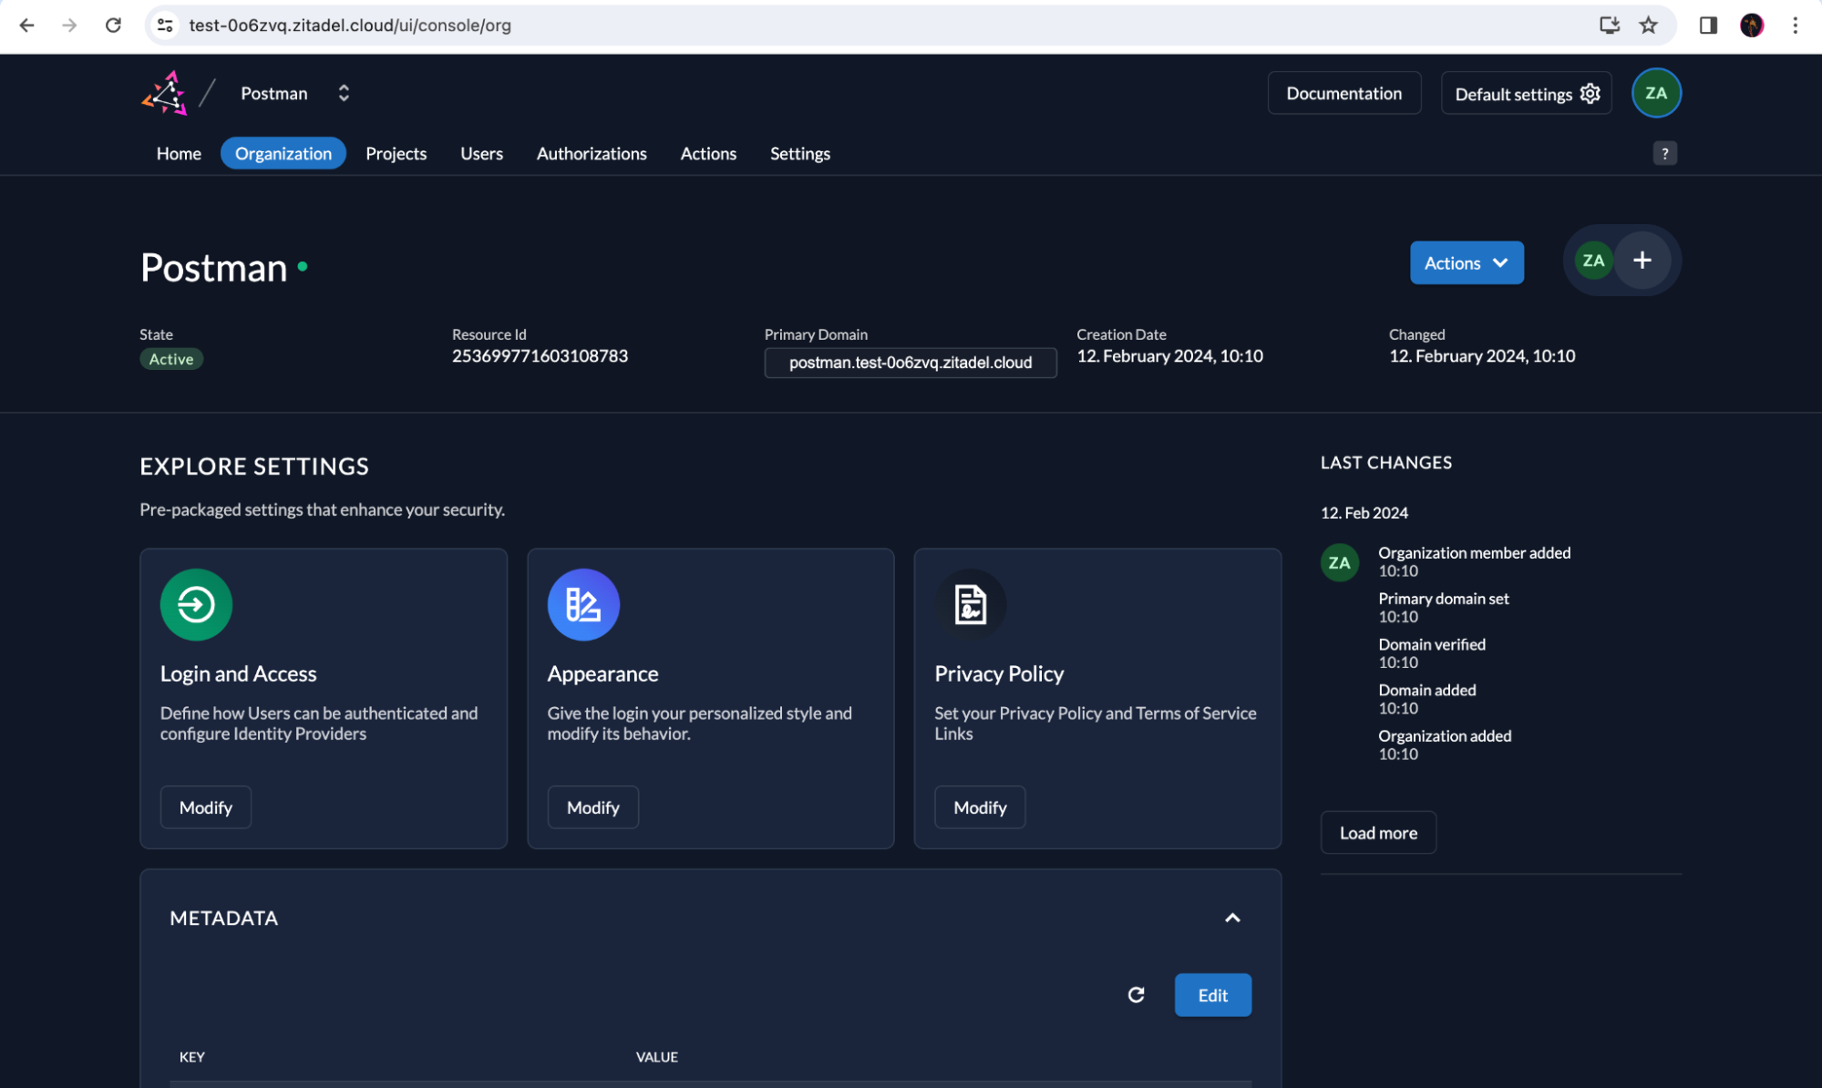Click the plus icon to add member
Image resolution: width=1822 pixels, height=1088 pixels.
1642,261
